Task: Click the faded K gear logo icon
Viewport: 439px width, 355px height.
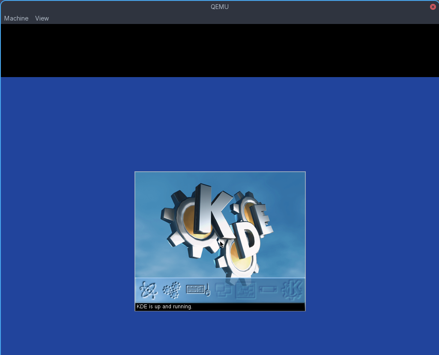Action: [292, 290]
